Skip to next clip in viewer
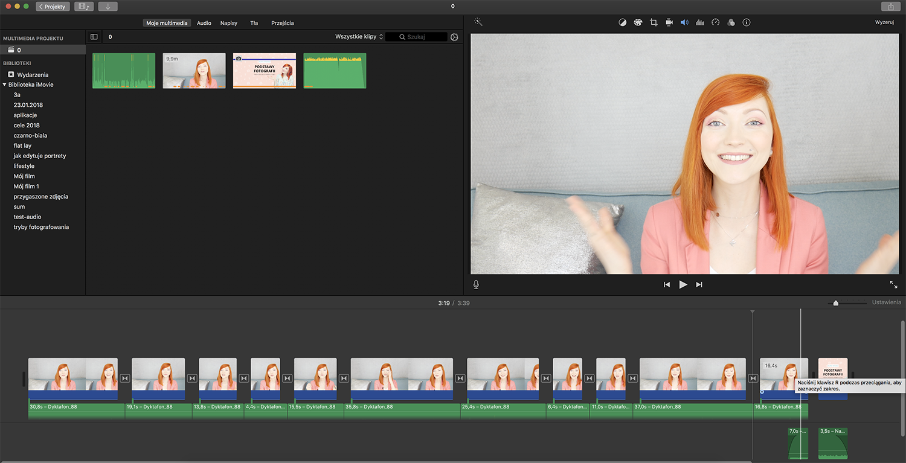906x463 pixels. pyautogui.click(x=699, y=284)
